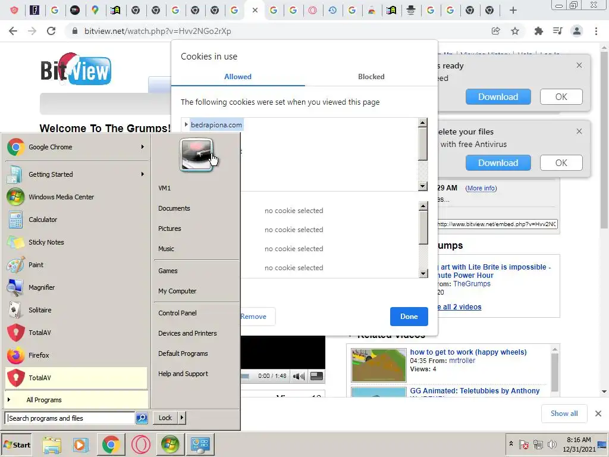The height and width of the screenshot is (457, 609).
Task: Expand Google Chrome jump list arrow
Action: coord(143,147)
